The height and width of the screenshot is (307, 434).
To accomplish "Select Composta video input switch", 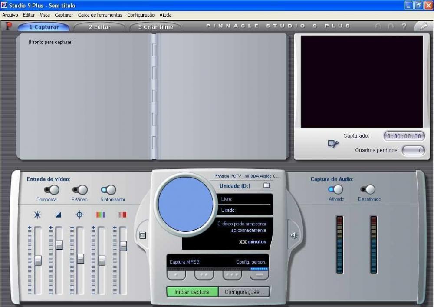I will click(x=51, y=190).
